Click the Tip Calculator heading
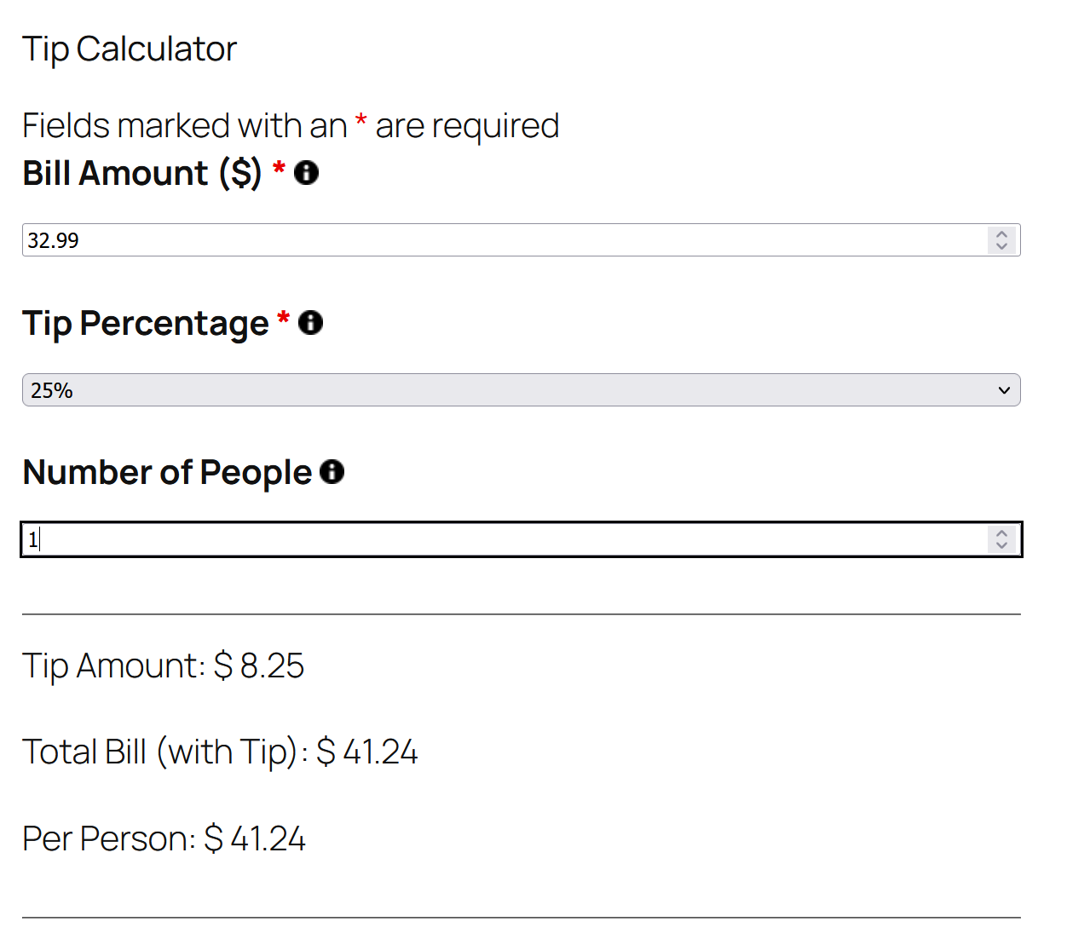The image size is (1067, 939). tap(130, 49)
